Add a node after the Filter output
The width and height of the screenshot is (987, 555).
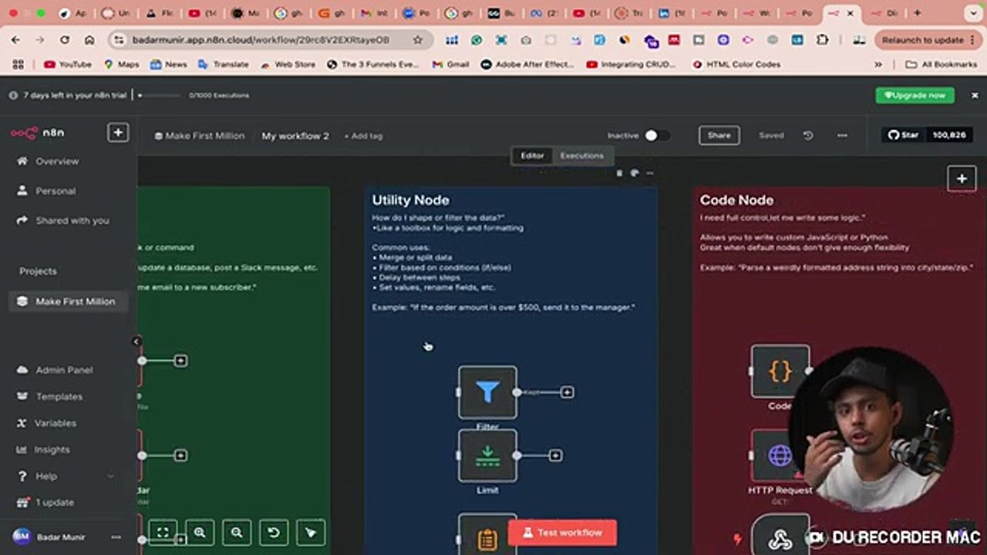tap(567, 392)
